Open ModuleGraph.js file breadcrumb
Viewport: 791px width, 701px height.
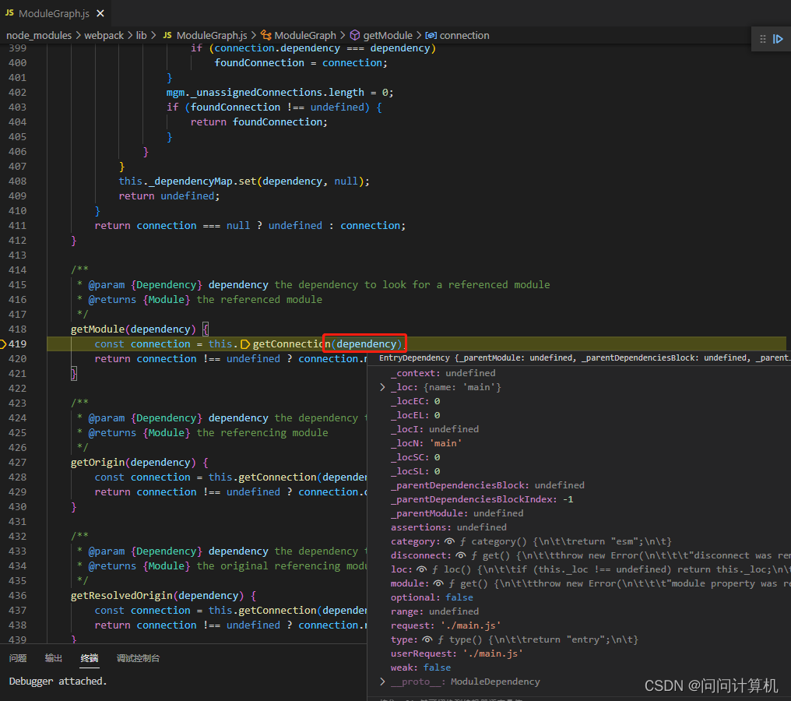point(212,35)
